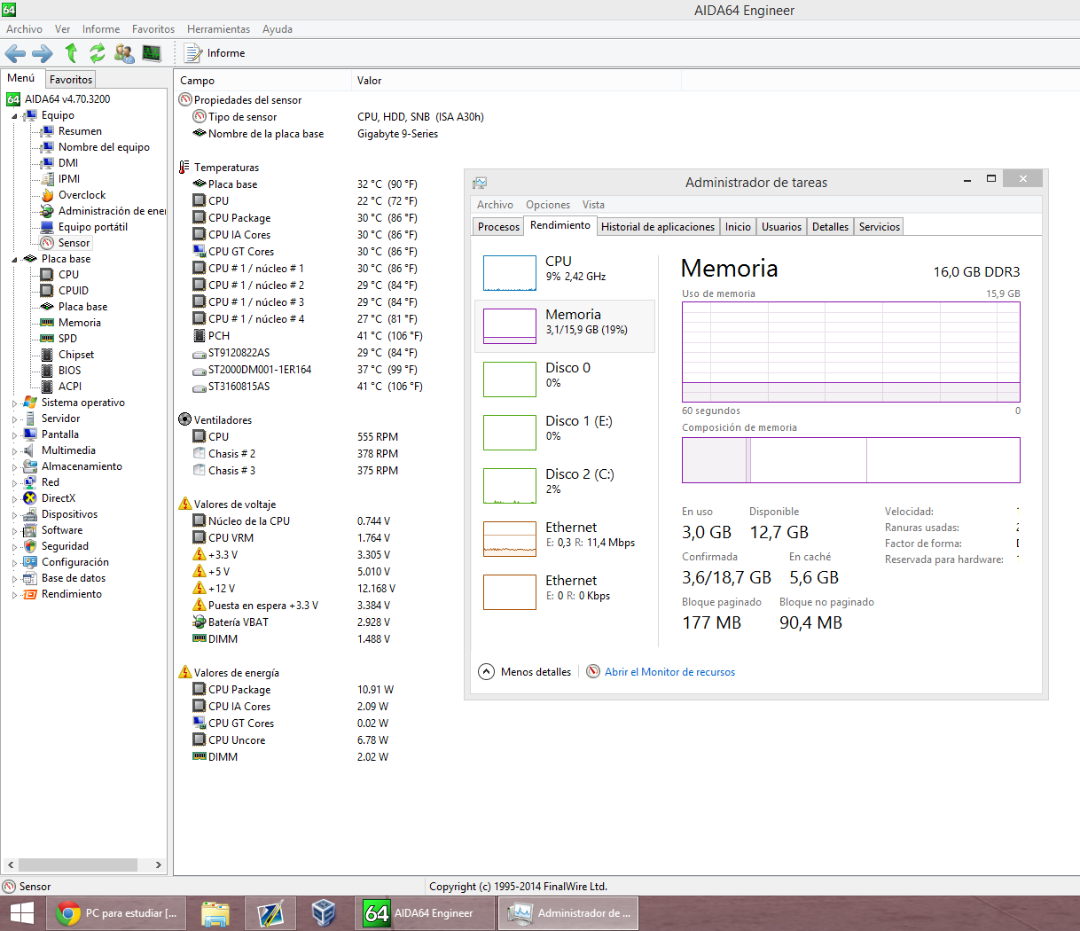The height and width of the screenshot is (931, 1080).
Task: Refresh the sensor page with green arrows
Action: pos(98,53)
